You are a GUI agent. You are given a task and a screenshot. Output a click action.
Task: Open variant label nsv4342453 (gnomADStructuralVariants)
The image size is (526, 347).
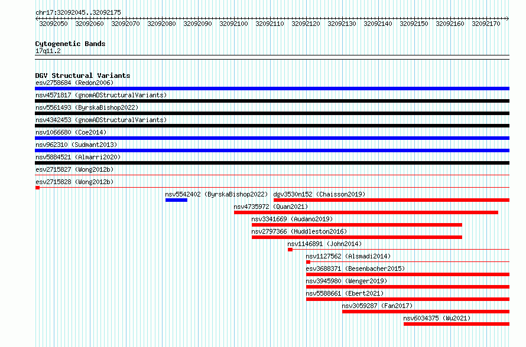coord(101,120)
